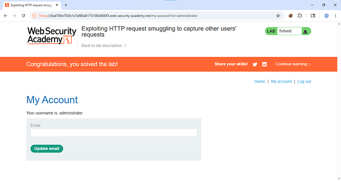
Task: Open the cookie extension icon
Action: tap(290, 16)
